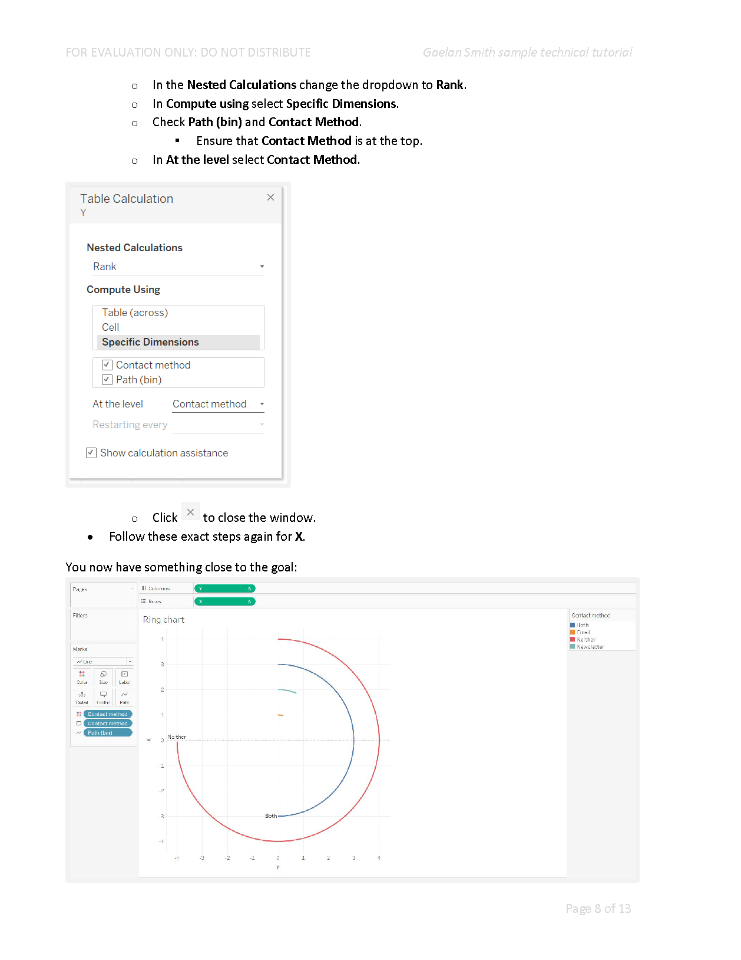741x960 pixels.
Task: Click the inline X close icon image
Action: point(190,512)
